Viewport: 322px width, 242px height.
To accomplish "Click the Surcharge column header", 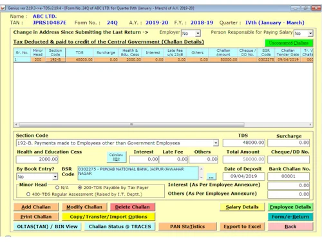I will point(106,52).
